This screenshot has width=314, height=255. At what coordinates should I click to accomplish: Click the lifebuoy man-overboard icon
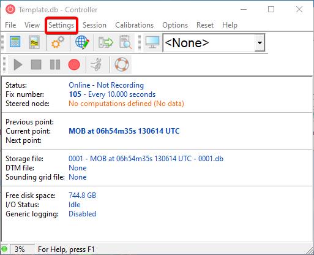point(122,64)
